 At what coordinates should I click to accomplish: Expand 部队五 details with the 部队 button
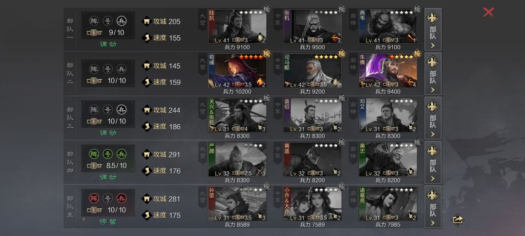[x=433, y=206]
